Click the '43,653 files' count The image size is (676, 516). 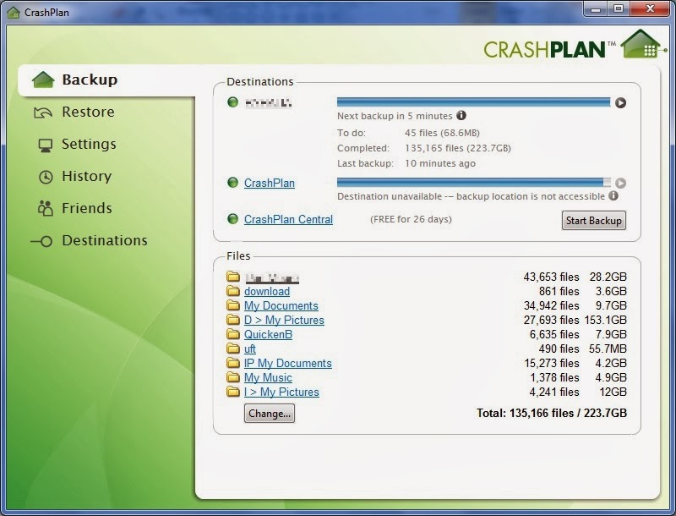tap(552, 277)
